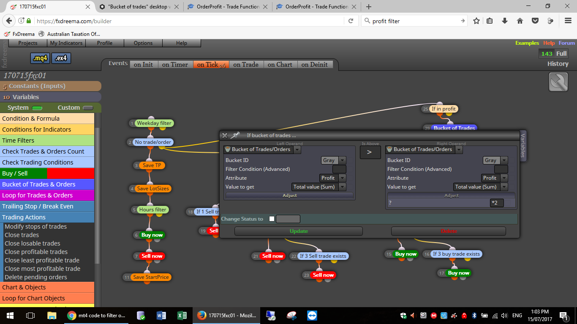Viewport: 577px width, 324px height.
Task: Switch to the 'on Deinit' events tab
Action: 315,65
